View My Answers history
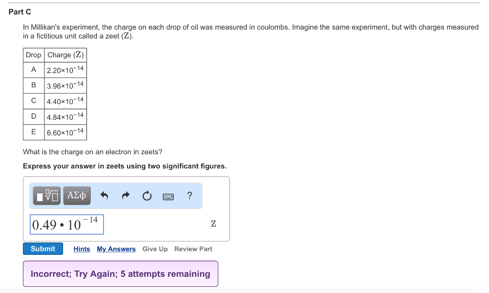 point(116,249)
